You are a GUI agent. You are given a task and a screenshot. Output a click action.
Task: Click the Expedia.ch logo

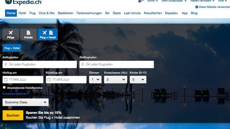tap(24, 2)
